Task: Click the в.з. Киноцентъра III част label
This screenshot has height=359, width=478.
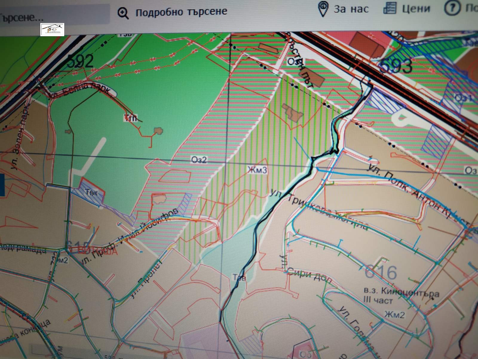Action: pyautogui.click(x=400, y=295)
